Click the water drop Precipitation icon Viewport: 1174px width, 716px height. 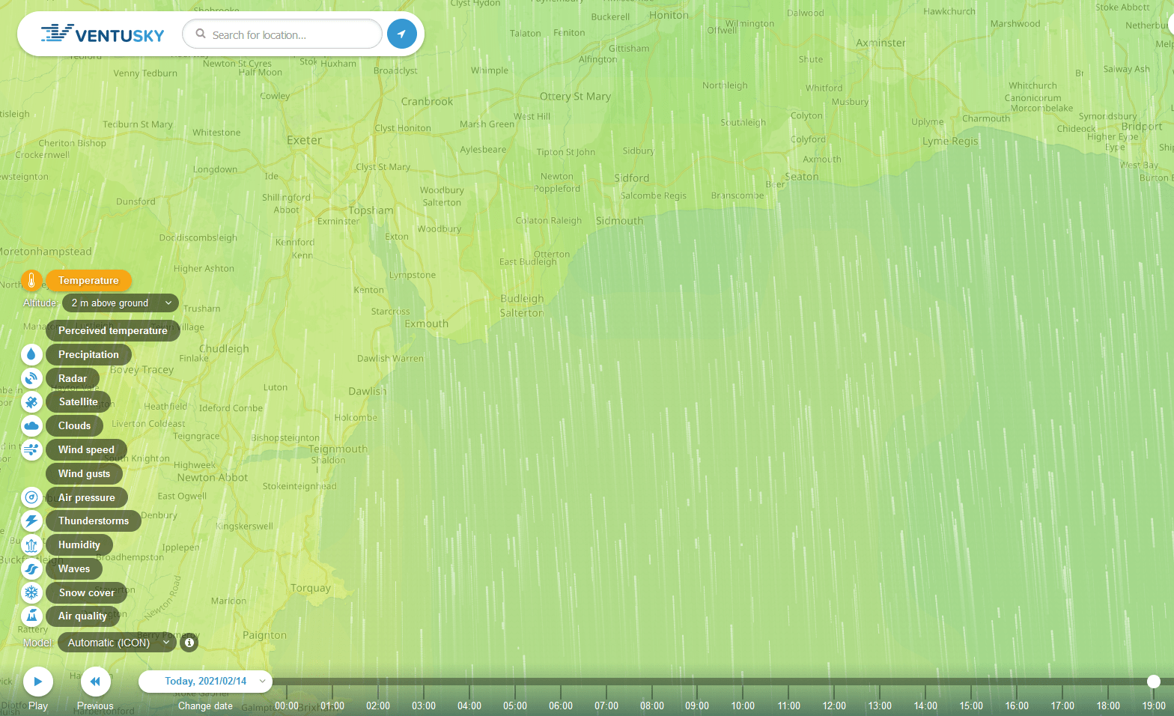(x=31, y=354)
